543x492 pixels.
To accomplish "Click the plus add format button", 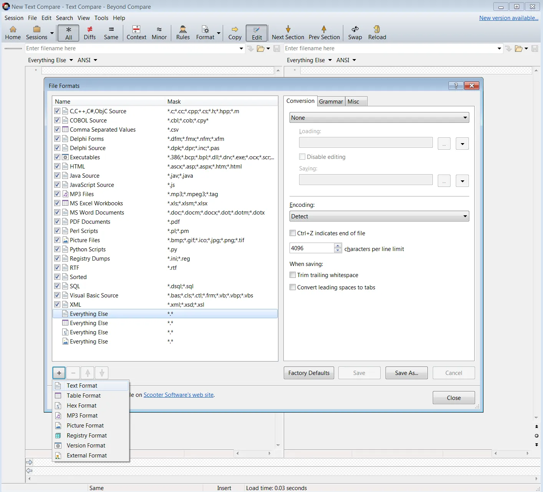I will pyautogui.click(x=59, y=373).
